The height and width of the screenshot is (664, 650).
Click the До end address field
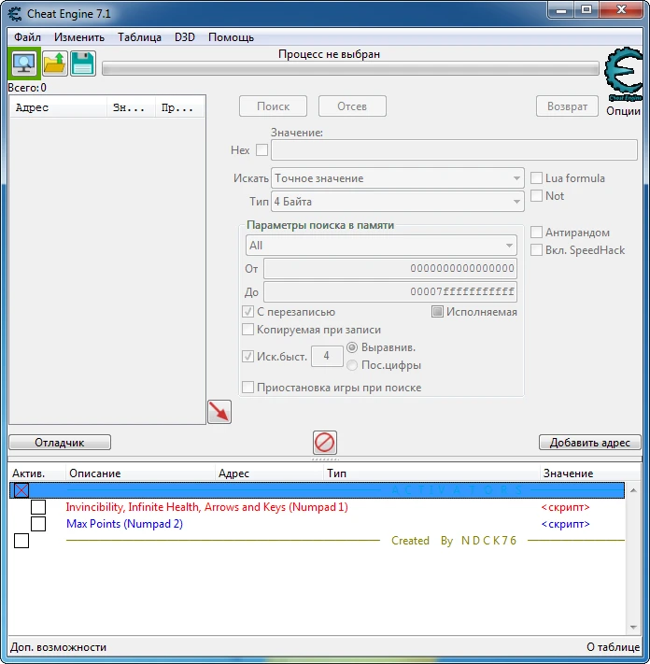tap(390, 291)
